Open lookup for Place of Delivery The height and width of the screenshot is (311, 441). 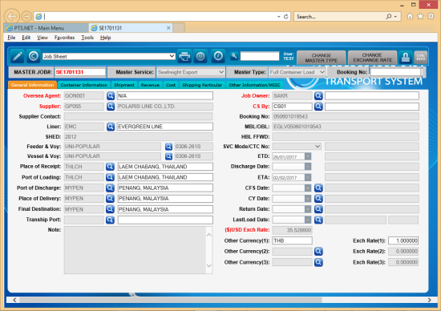click(110, 199)
